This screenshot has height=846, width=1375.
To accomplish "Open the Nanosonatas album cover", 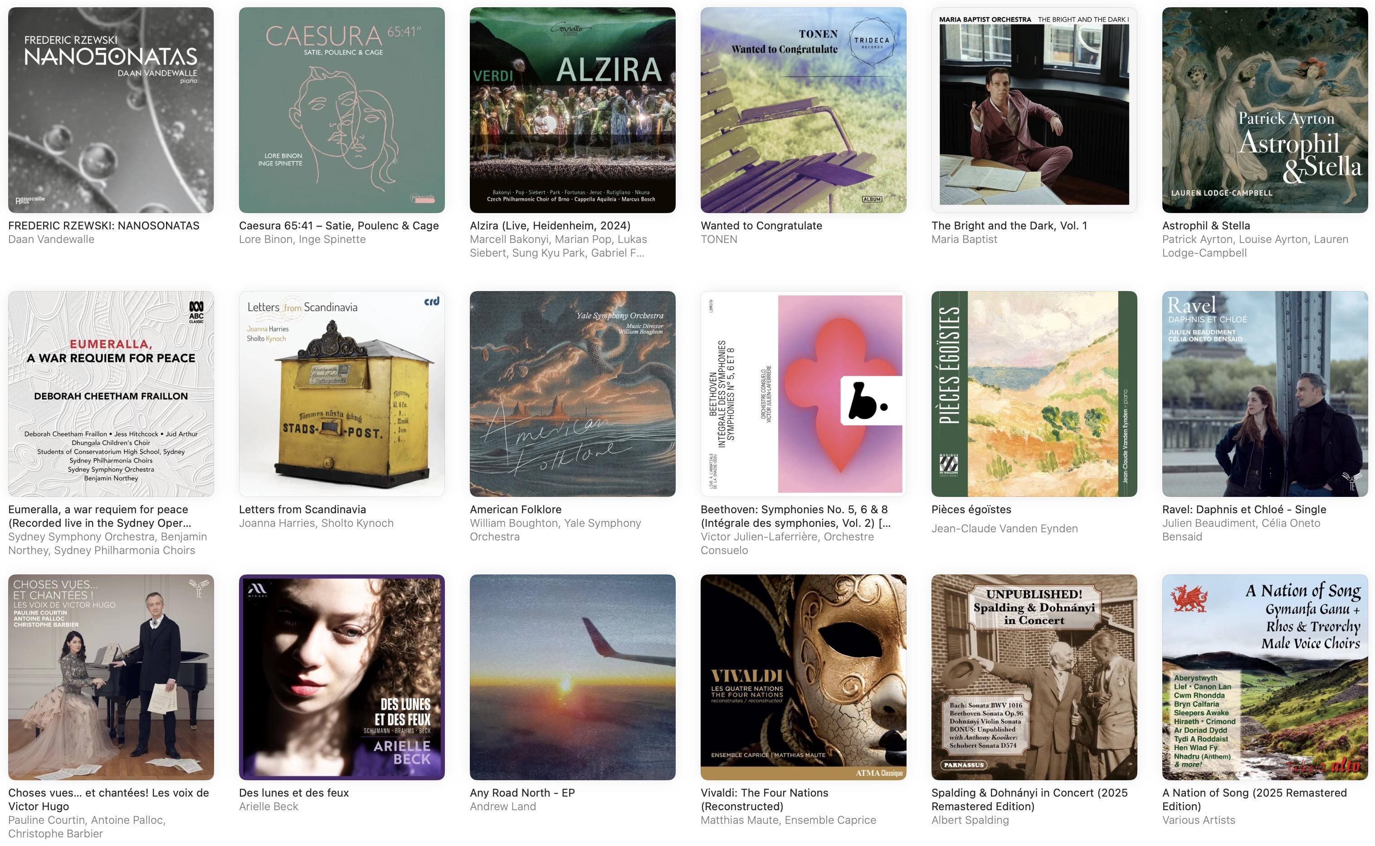I will tap(111, 110).
